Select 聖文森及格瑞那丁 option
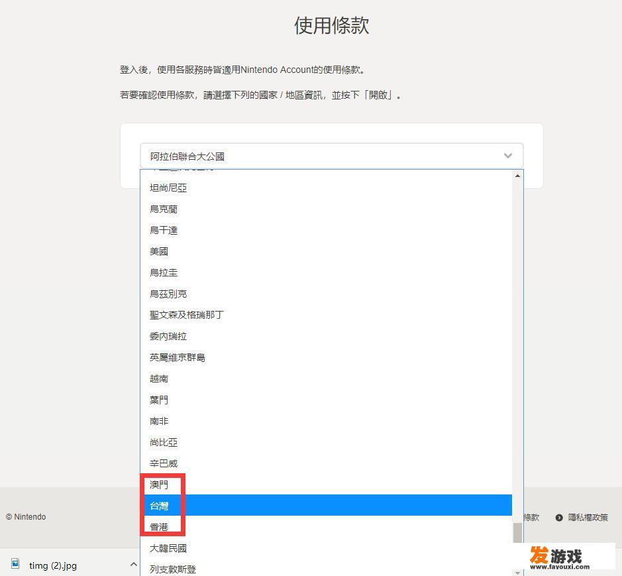This screenshot has width=622, height=576. 326,315
